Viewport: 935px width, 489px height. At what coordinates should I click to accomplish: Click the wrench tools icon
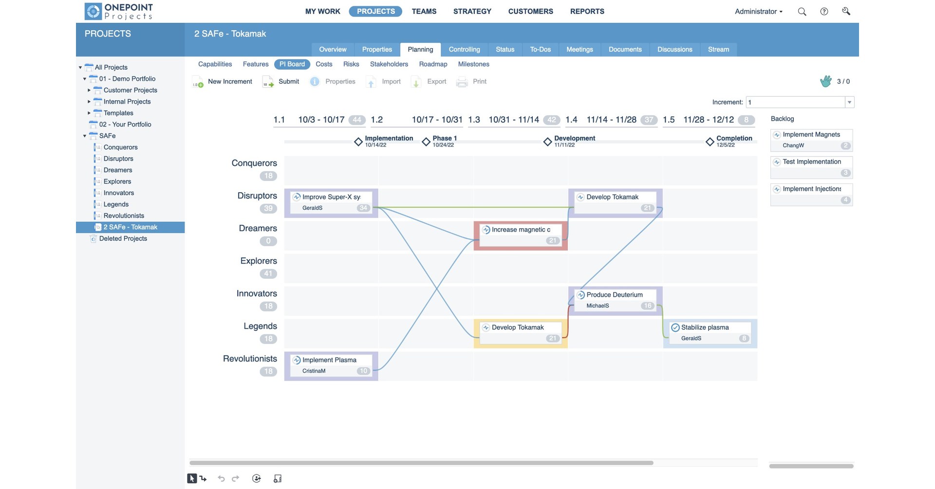tap(846, 11)
